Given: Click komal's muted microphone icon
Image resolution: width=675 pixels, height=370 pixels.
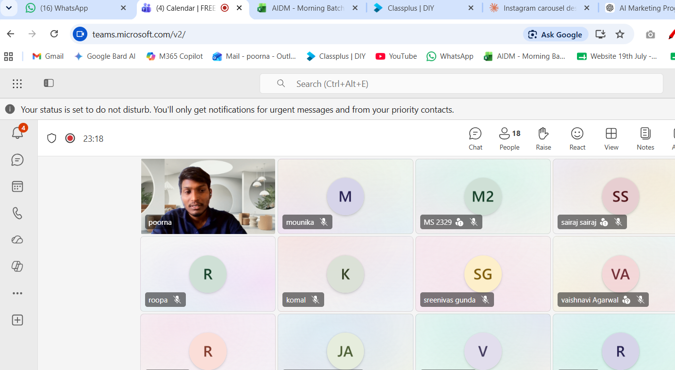Looking at the screenshot, I should point(315,300).
